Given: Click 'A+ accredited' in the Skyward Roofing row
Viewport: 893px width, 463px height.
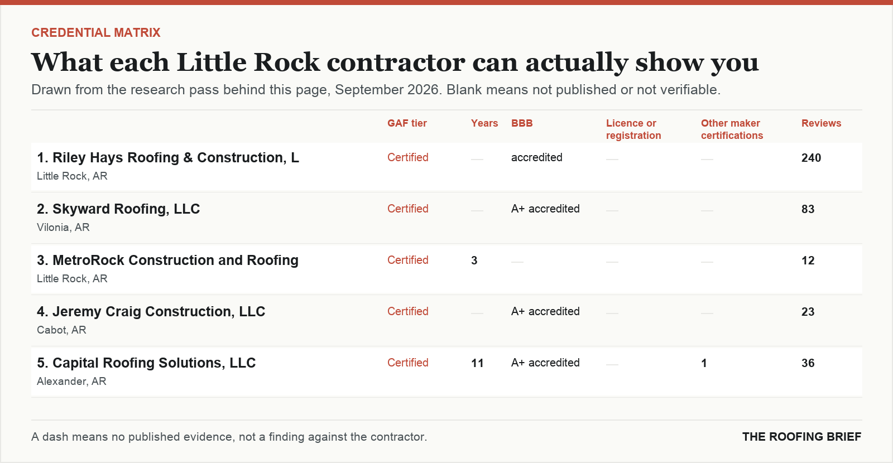Looking at the screenshot, I should point(545,209).
